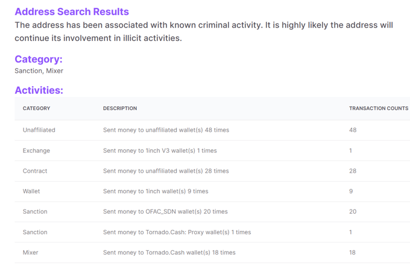Image resolution: width=410 pixels, height=266 pixels.
Task: Click the 1inch V3 wallet description
Action: pos(160,150)
